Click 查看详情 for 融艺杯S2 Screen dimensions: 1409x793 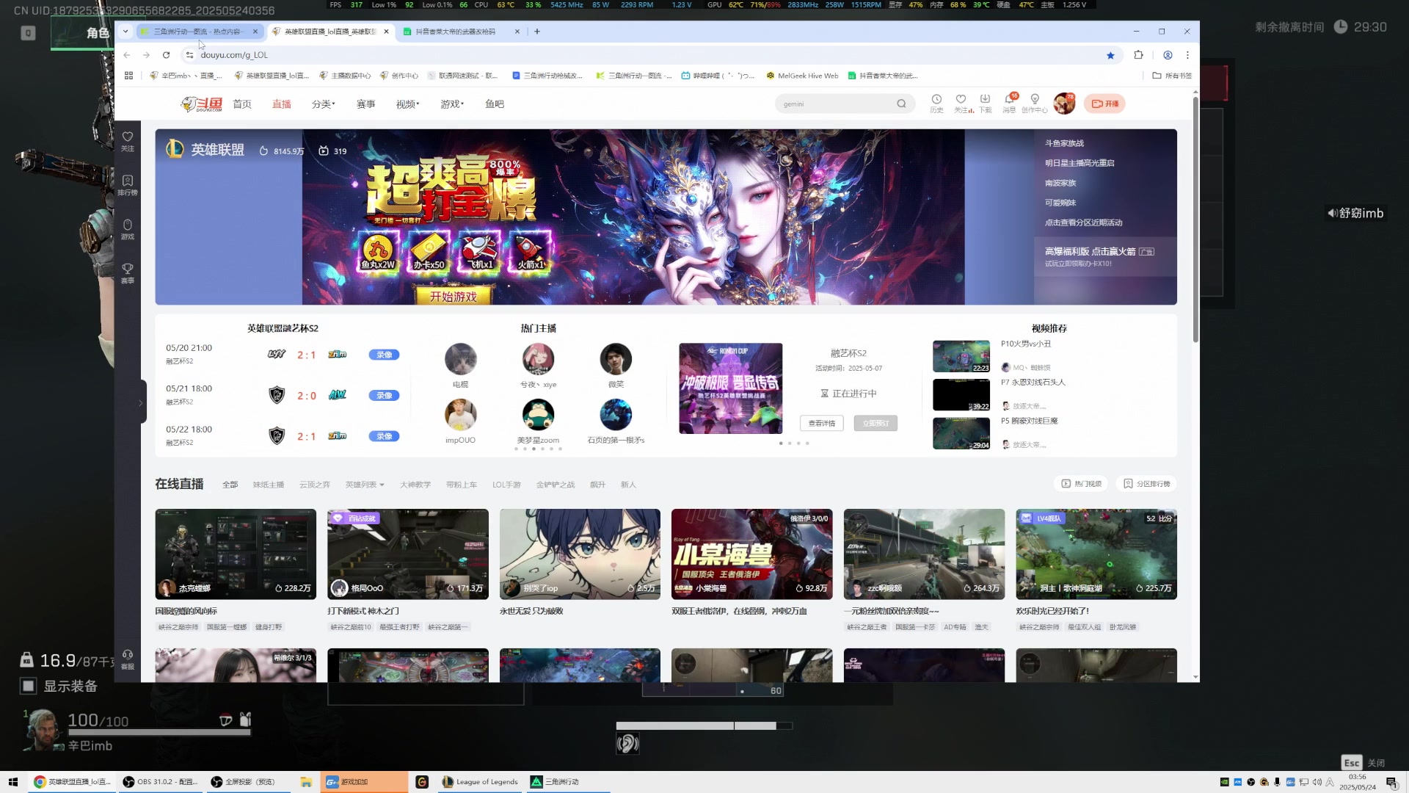822,424
